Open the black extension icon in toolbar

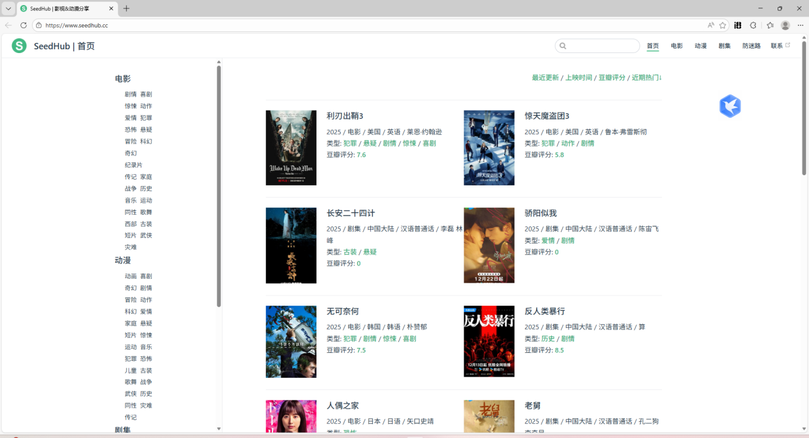pyautogui.click(x=738, y=25)
